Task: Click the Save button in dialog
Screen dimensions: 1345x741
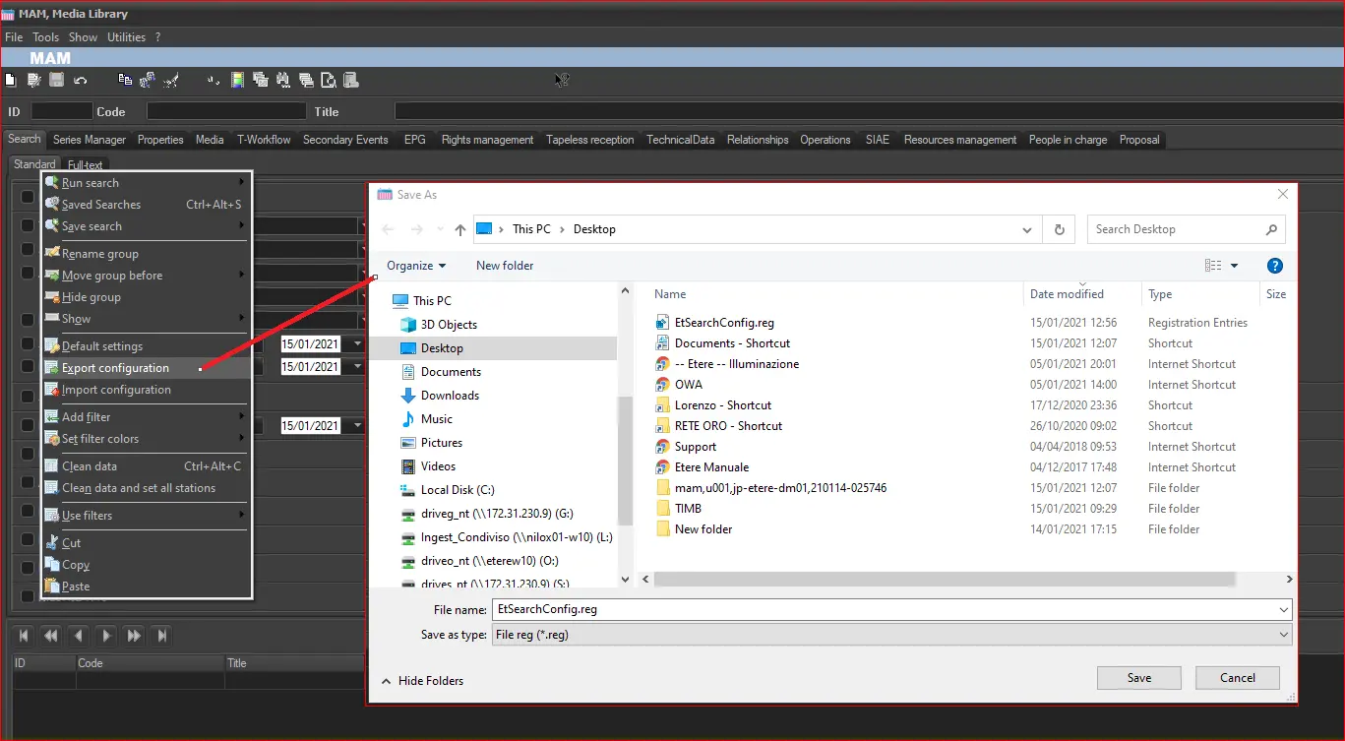Action: pos(1138,677)
